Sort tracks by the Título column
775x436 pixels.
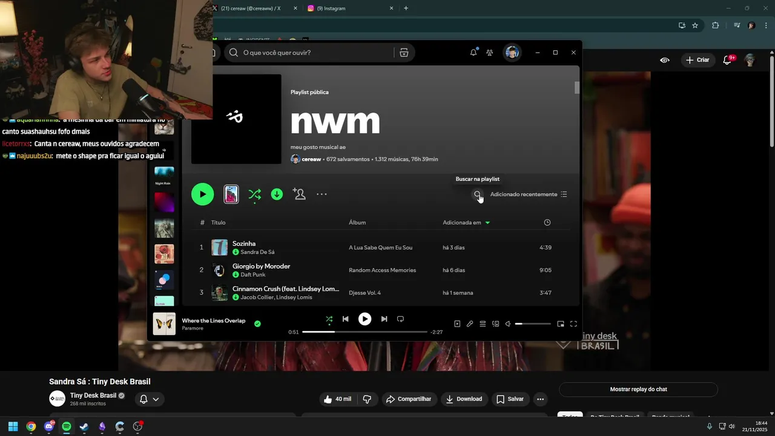click(218, 222)
